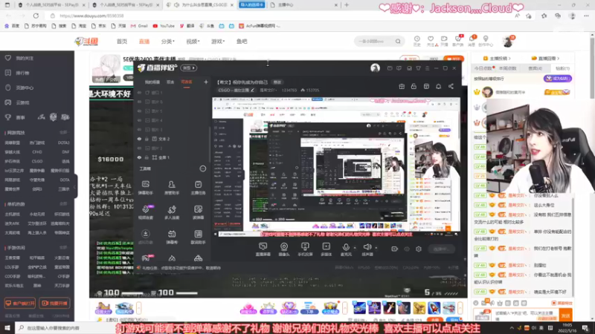Open 弹幕助手 tool in the streaming app
The image size is (595, 334).
click(145, 188)
